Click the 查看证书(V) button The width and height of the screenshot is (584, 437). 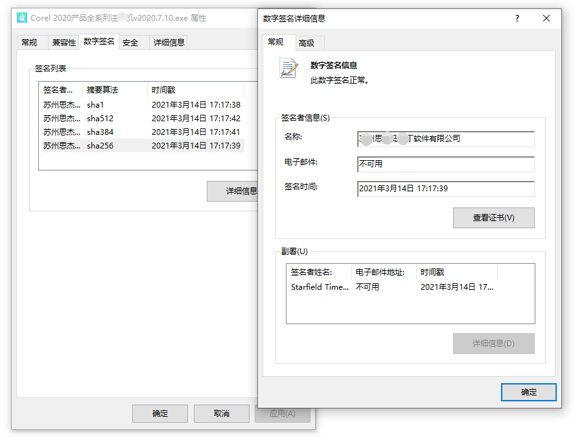(x=493, y=218)
